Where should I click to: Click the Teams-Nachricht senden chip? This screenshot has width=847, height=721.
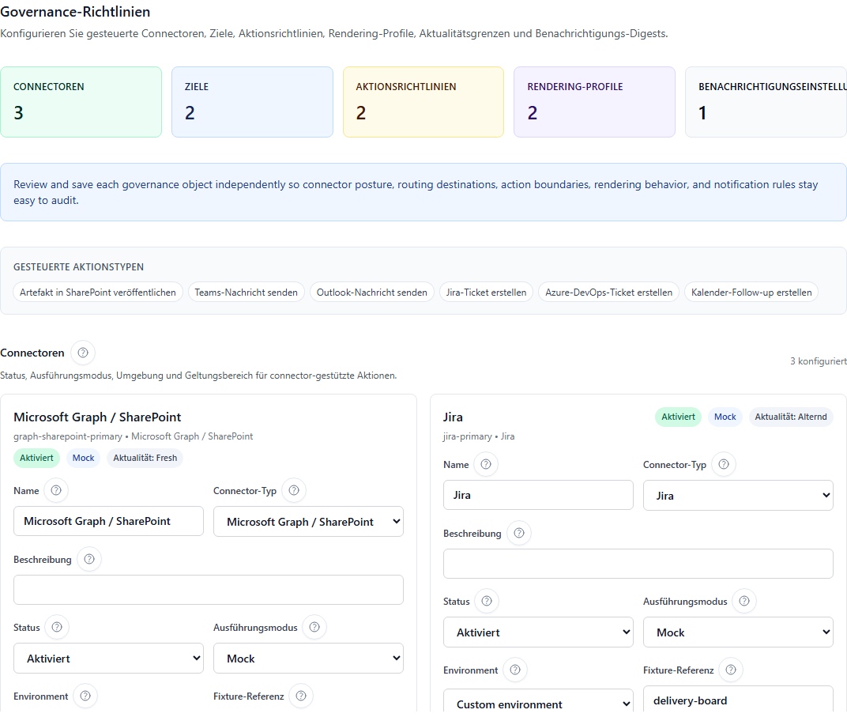[246, 293]
